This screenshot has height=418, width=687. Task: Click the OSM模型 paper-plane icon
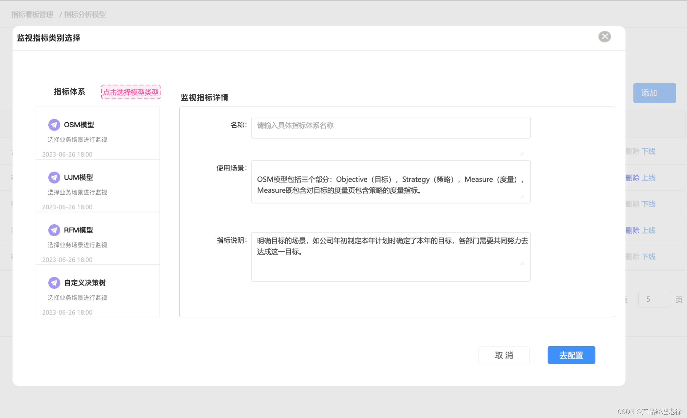tap(54, 125)
